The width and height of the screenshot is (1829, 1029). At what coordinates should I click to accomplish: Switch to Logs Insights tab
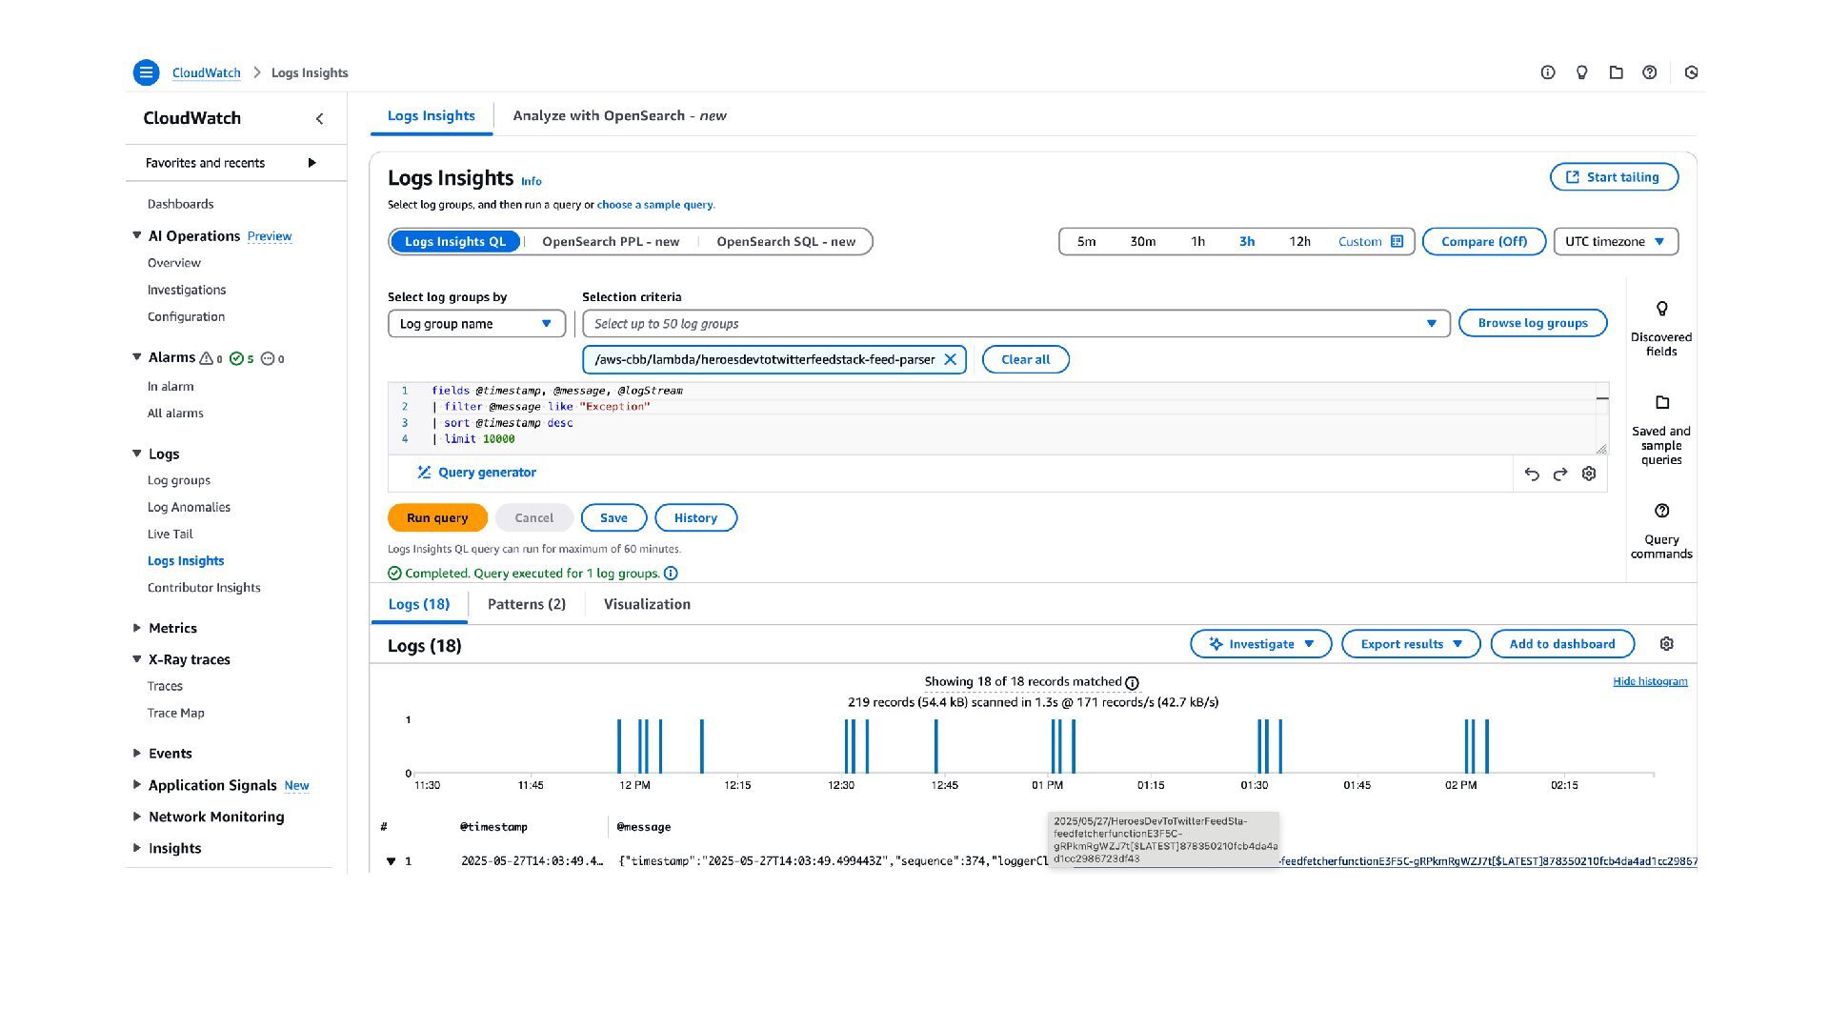pos(431,115)
